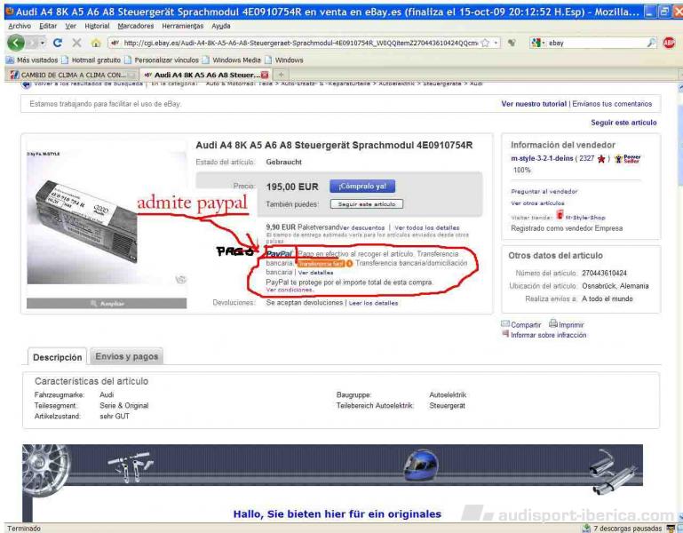Click Ver descuentos shipping link

(362, 227)
